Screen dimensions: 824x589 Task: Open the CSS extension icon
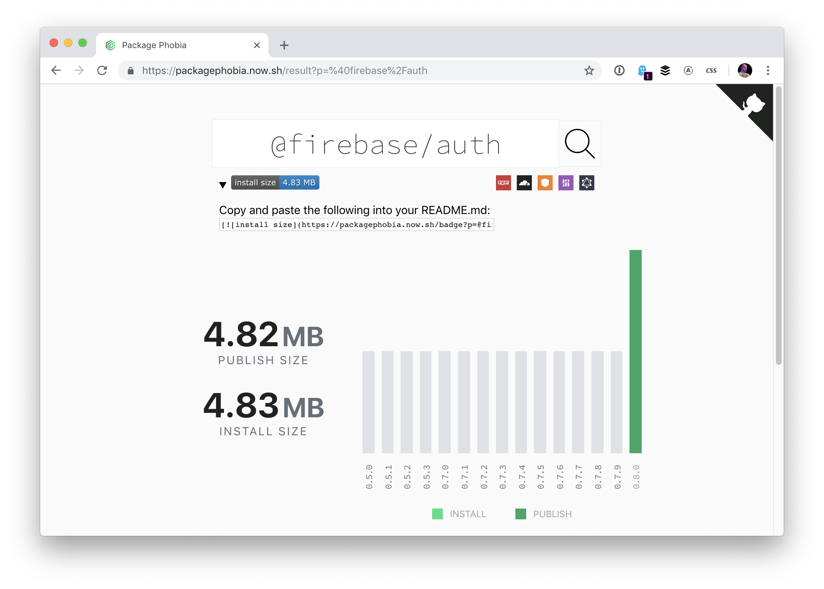click(x=711, y=70)
